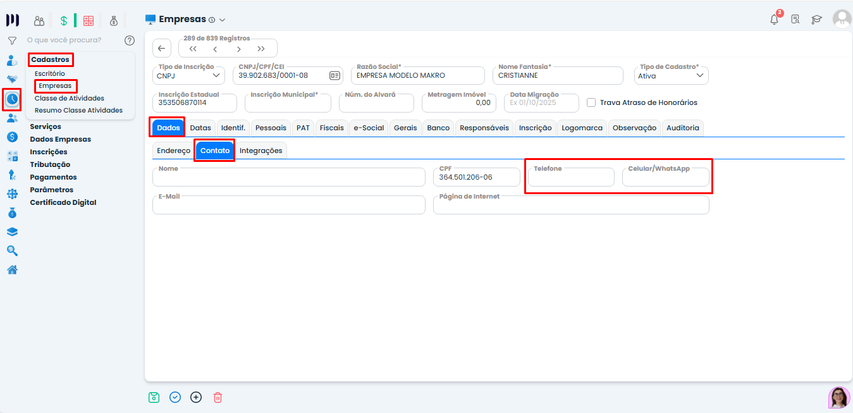Screen dimensions: 853x413
Task: Select Classe de Atividades in Cadastros
Action: coord(70,98)
